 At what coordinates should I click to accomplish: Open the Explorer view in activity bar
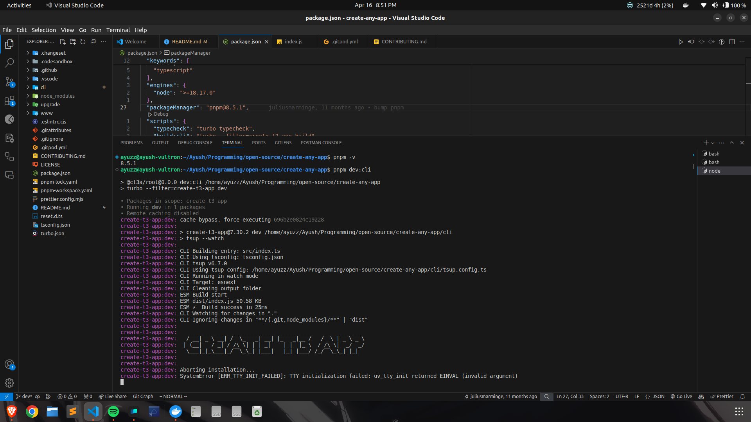(9, 44)
